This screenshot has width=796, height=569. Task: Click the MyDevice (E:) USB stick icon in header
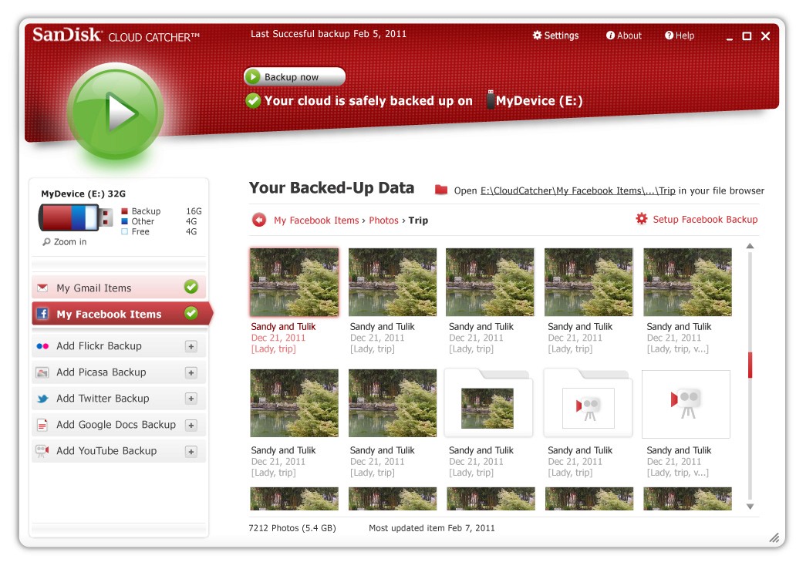(x=491, y=99)
